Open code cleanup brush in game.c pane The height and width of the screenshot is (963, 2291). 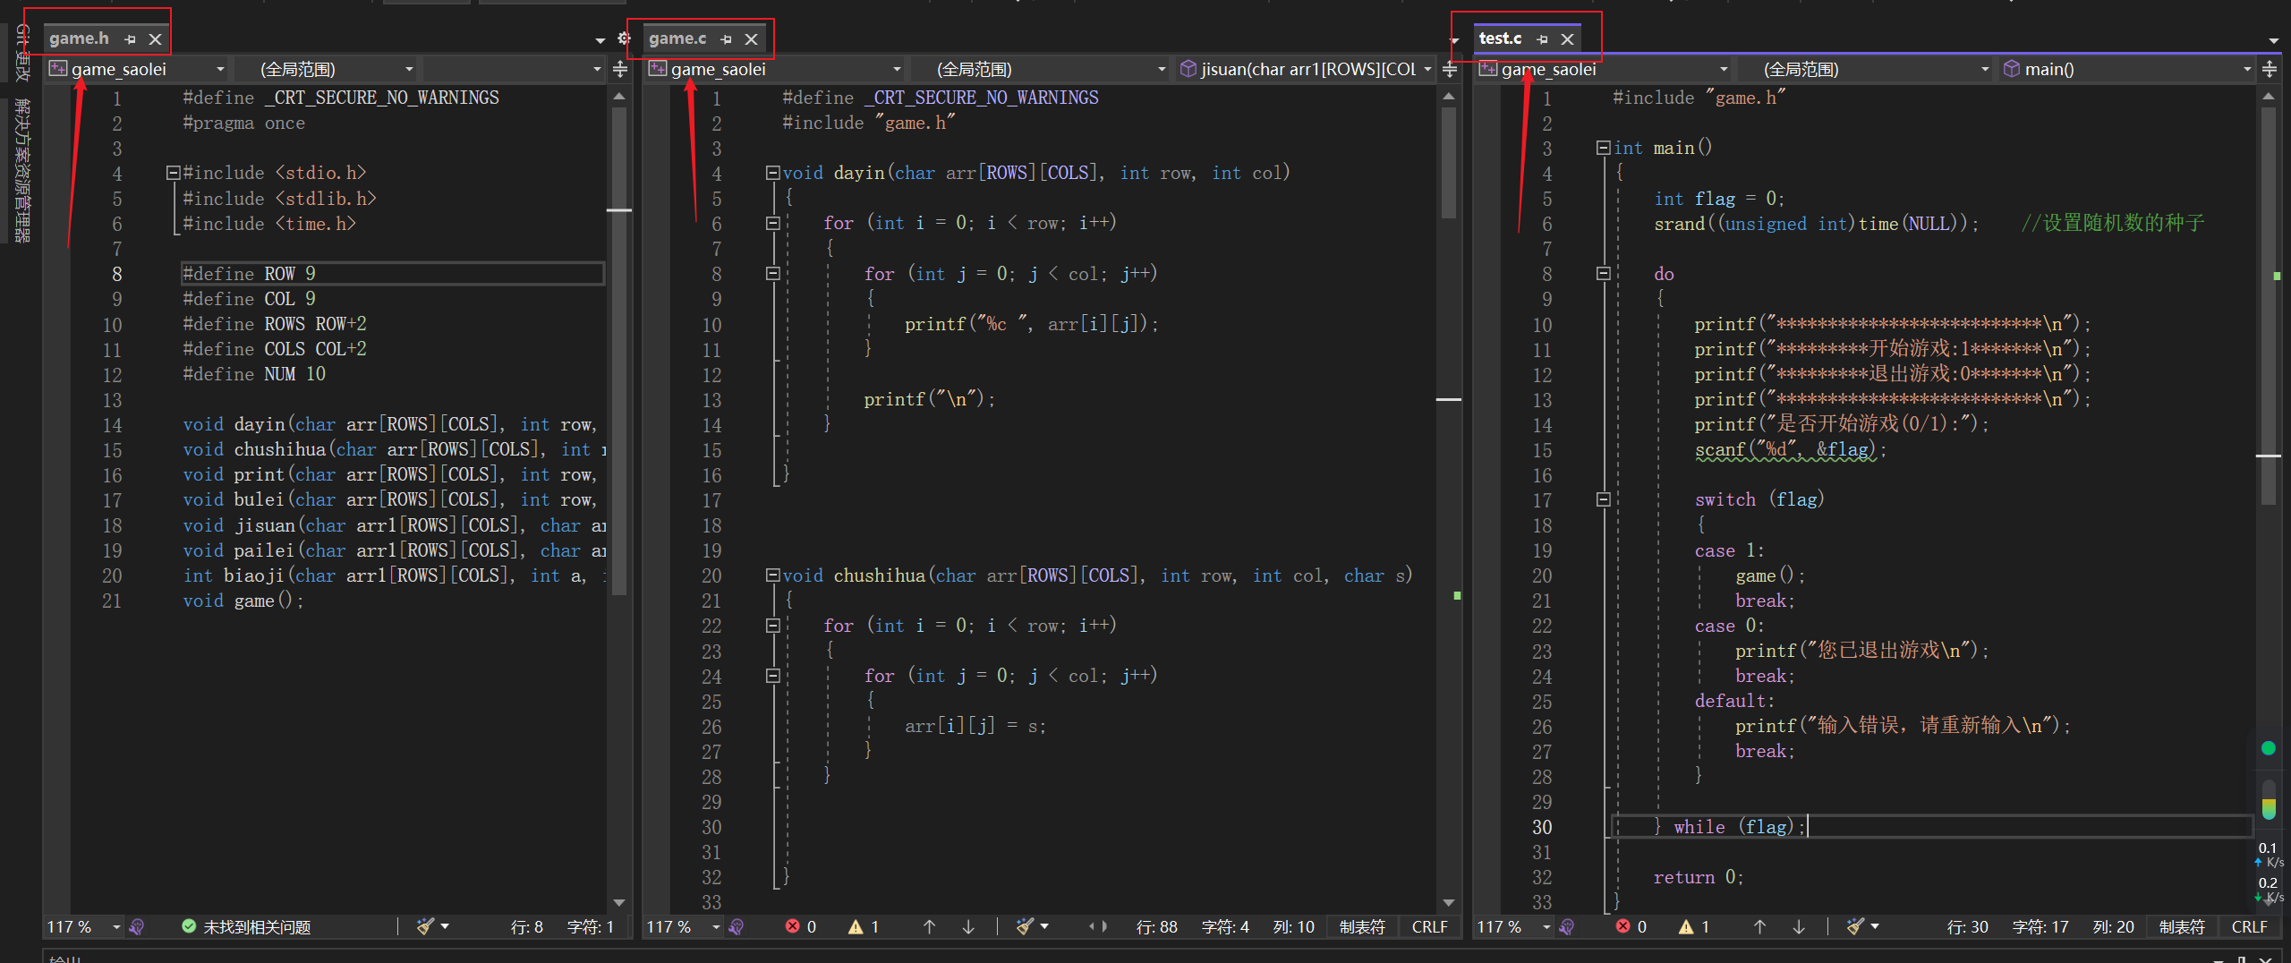pos(1026,927)
